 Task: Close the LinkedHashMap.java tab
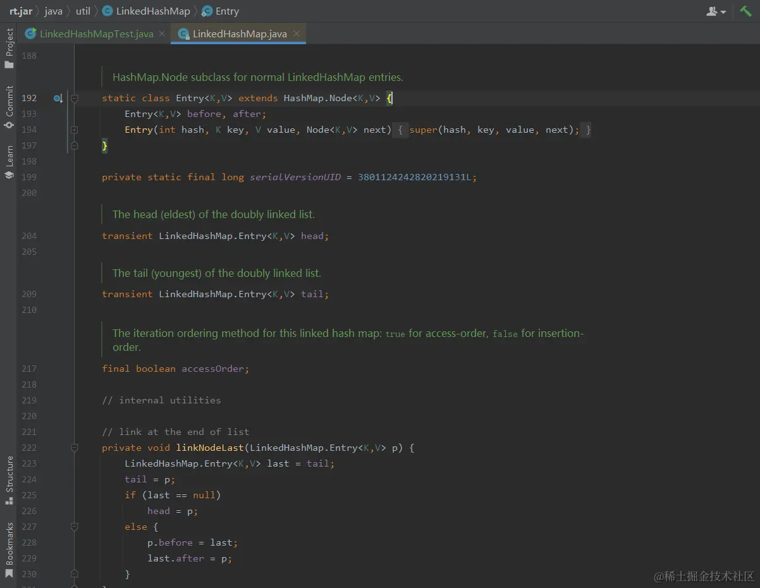point(296,34)
